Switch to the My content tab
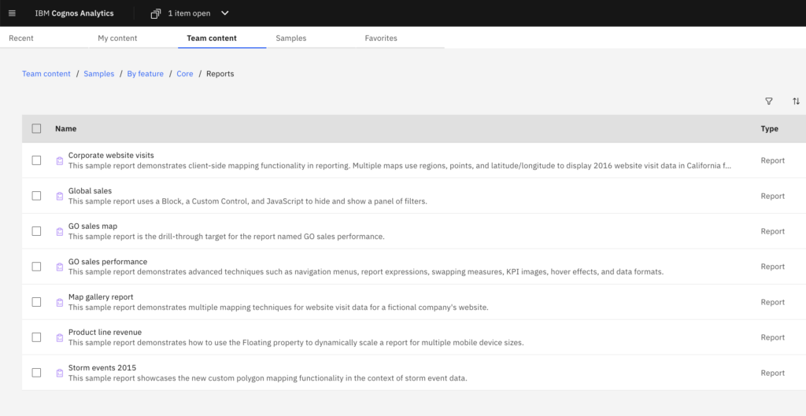 (117, 38)
